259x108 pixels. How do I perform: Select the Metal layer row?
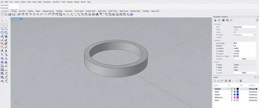(235, 92)
